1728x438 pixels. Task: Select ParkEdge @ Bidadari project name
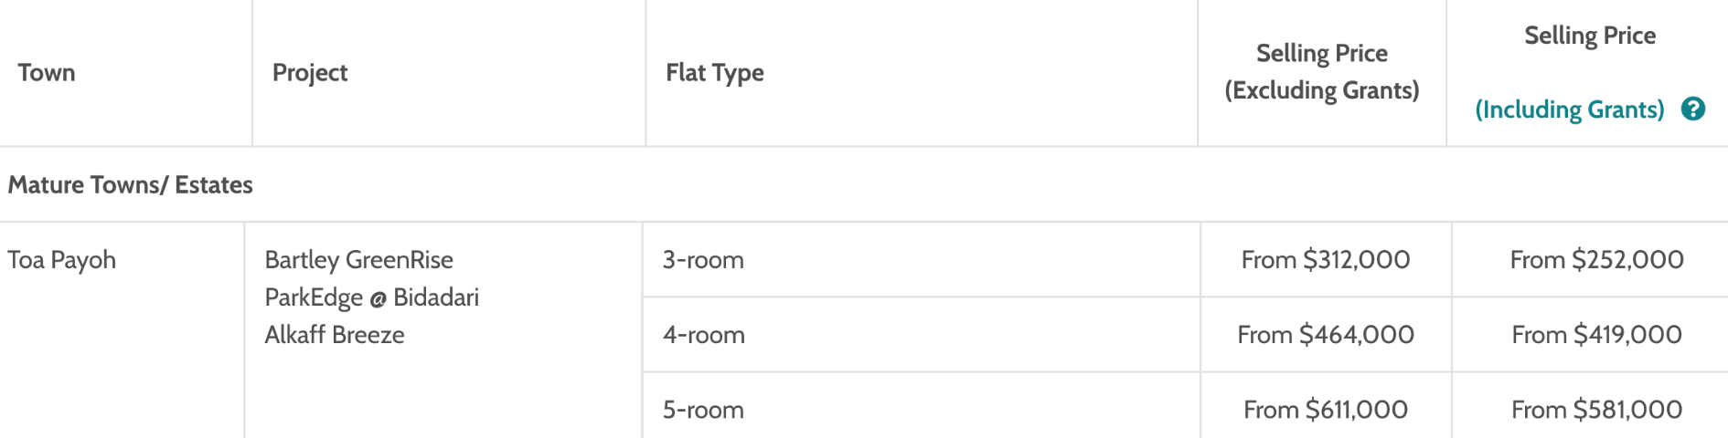371,297
